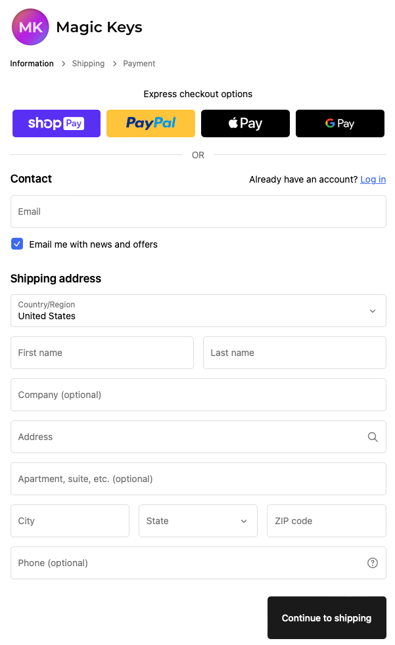
Task: Pay with Shop Pay express checkout
Action: click(x=57, y=123)
